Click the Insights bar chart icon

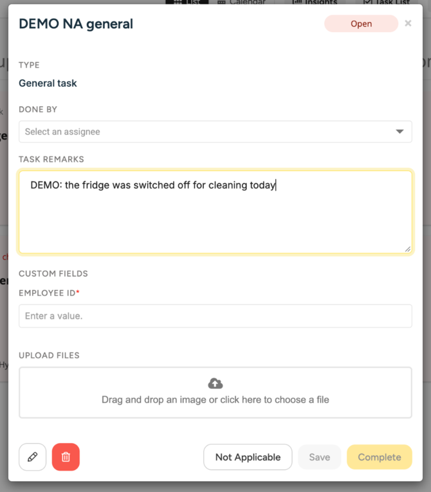click(x=297, y=2)
